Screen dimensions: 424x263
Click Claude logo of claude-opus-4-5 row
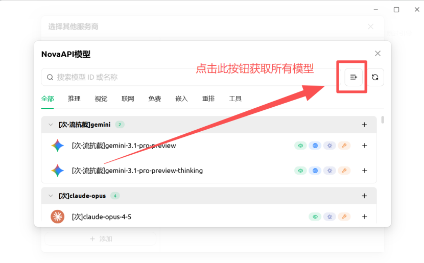58,217
